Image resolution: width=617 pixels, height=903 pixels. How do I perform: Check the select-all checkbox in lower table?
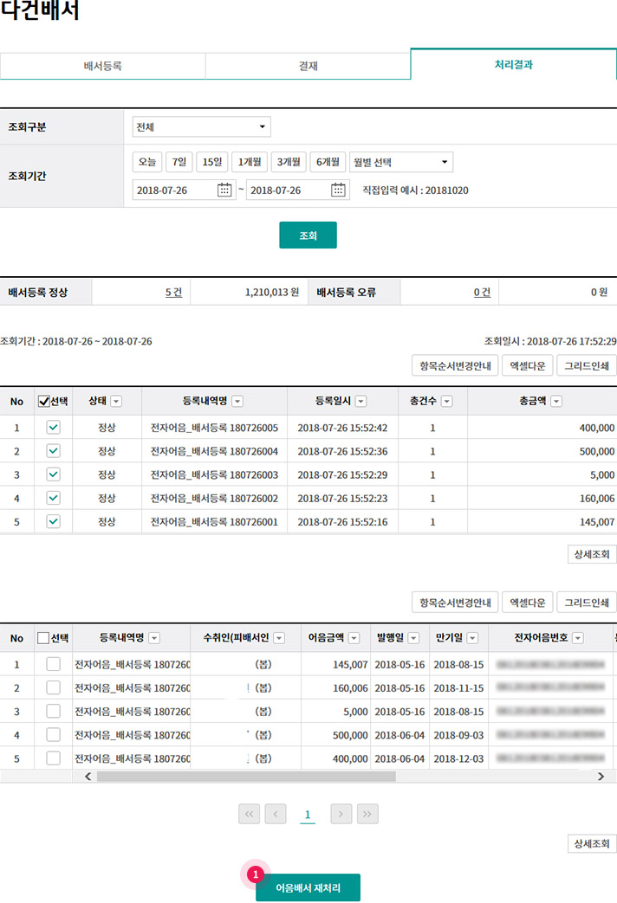(x=44, y=638)
